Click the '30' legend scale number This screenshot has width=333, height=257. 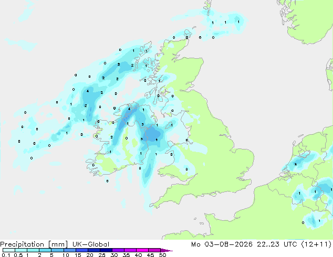tap(114, 255)
